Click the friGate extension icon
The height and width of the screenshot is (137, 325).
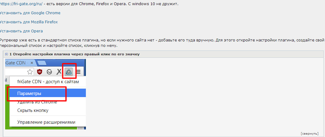[69, 72]
